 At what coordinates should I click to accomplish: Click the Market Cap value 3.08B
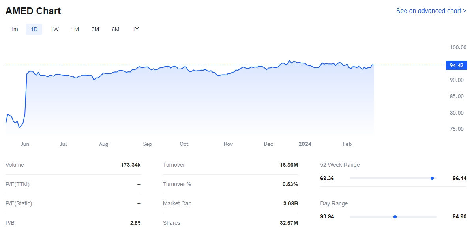click(x=290, y=204)
